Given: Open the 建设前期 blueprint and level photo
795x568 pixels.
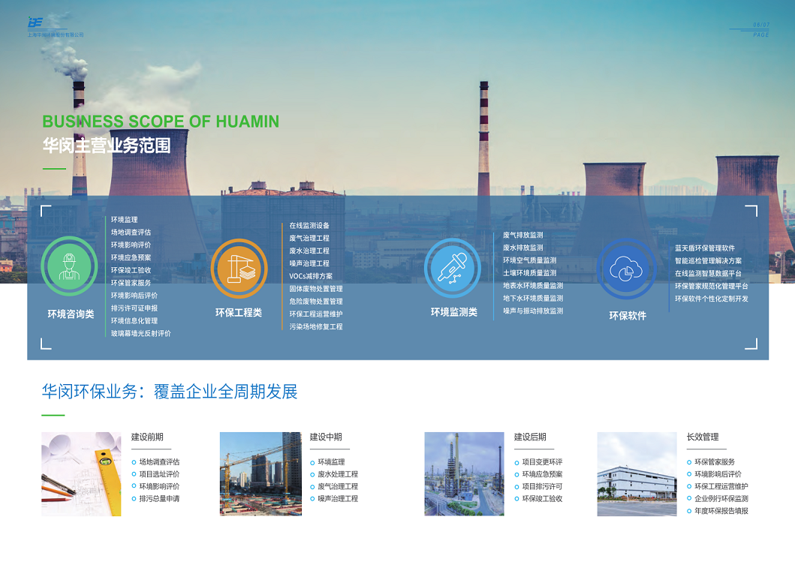Looking at the screenshot, I should (81, 473).
